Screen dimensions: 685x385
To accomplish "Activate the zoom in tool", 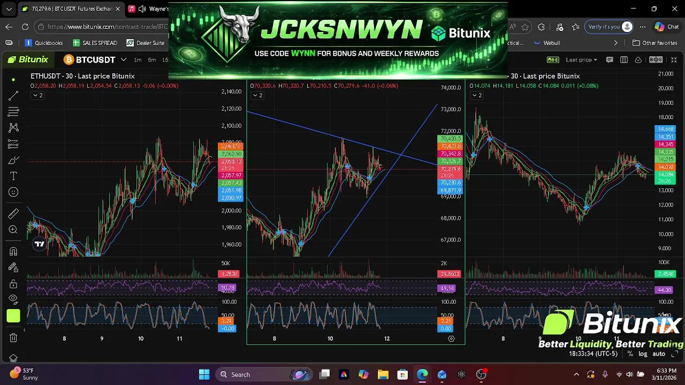I will [x=13, y=230].
